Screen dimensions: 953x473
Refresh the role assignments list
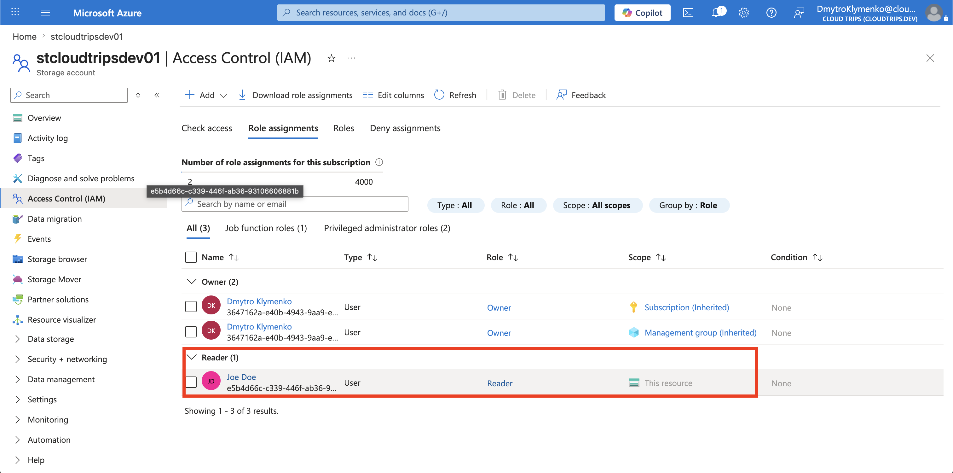(x=455, y=95)
